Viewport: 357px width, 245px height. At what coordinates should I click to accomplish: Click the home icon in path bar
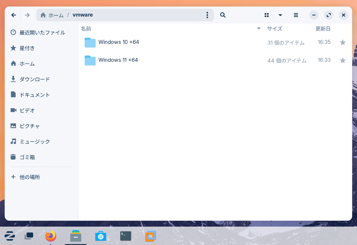(43, 15)
